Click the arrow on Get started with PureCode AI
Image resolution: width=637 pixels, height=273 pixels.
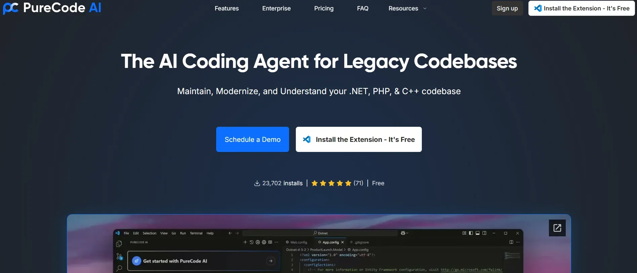pyautogui.click(x=271, y=261)
